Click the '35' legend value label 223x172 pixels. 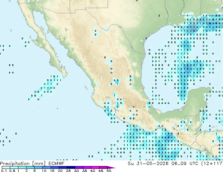coord(84,171)
